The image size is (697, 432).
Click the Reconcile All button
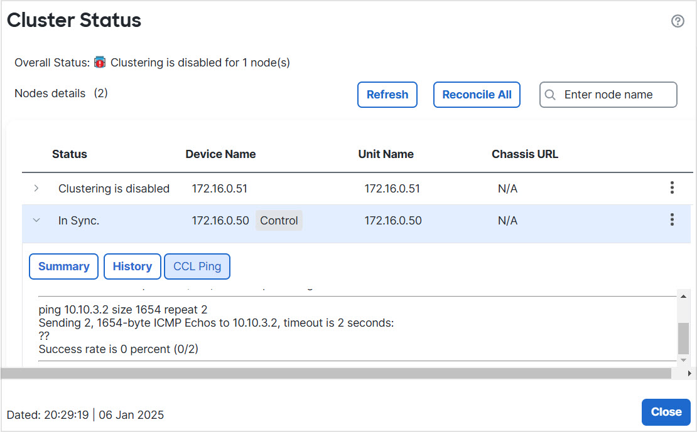(477, 95)
